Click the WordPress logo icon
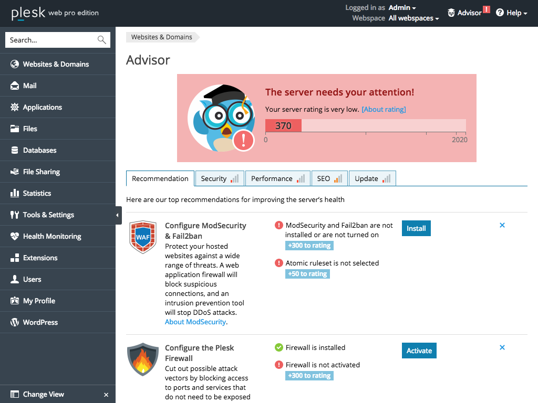The height and width of the screenshot is (403, 538). (15, 322)
